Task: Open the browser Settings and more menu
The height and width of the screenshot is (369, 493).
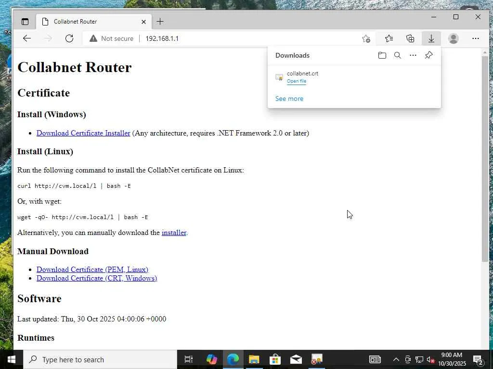Action: point(475,38)
